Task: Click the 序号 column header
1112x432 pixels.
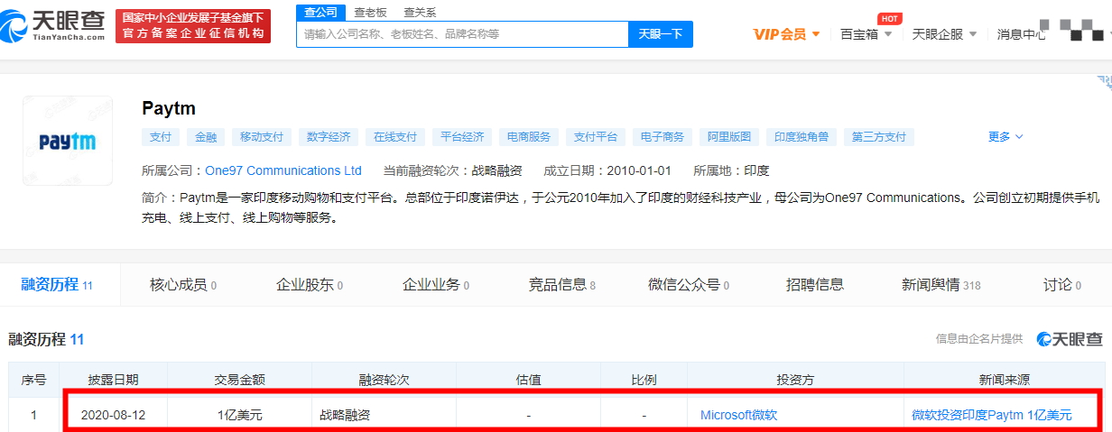Action: click(34, 380)
